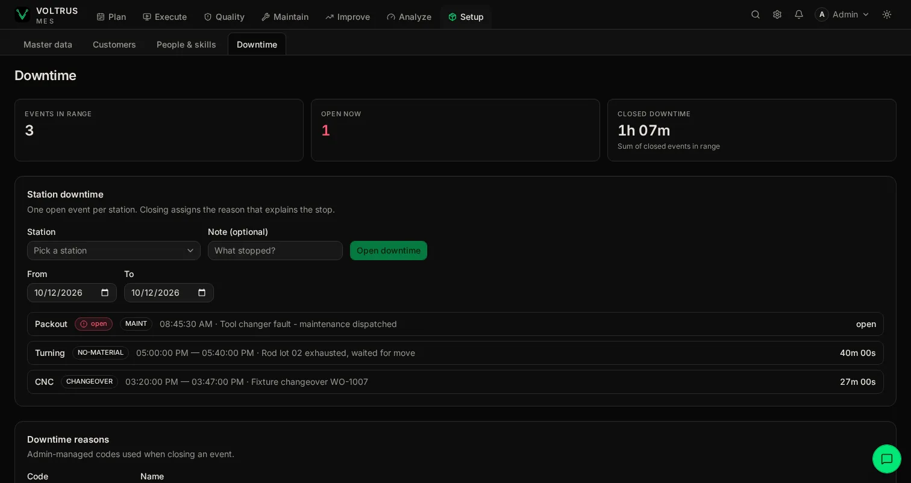The image size is (911, 483).
Task: Open the From date calendar picker icon
Action: coord(105,293)
